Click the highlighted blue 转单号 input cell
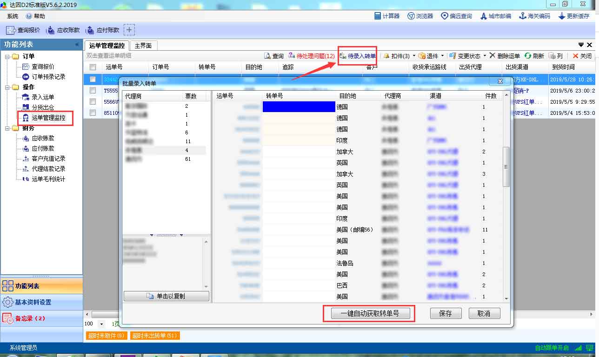Viewport: 599px width, 357px height. (x=299, y=107)
